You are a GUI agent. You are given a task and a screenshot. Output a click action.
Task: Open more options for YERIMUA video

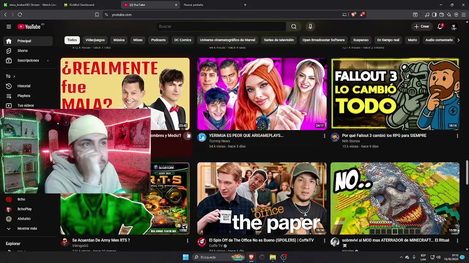coord(324,136)
